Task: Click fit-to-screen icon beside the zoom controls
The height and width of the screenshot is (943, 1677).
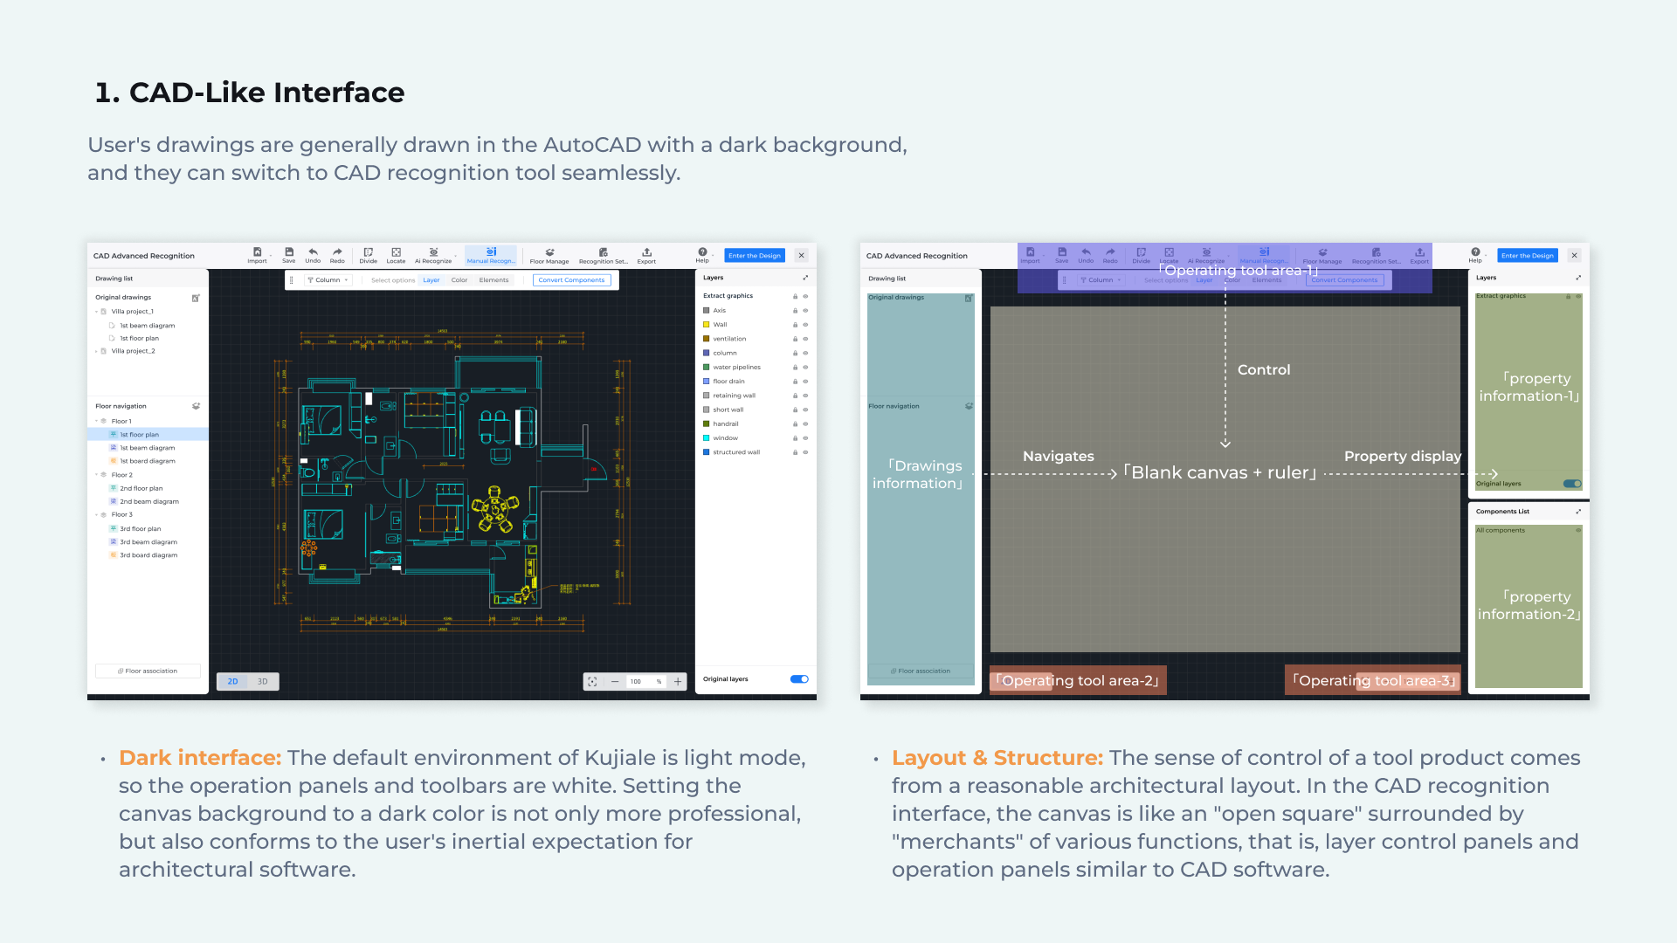Action: (x=592, y=682)
